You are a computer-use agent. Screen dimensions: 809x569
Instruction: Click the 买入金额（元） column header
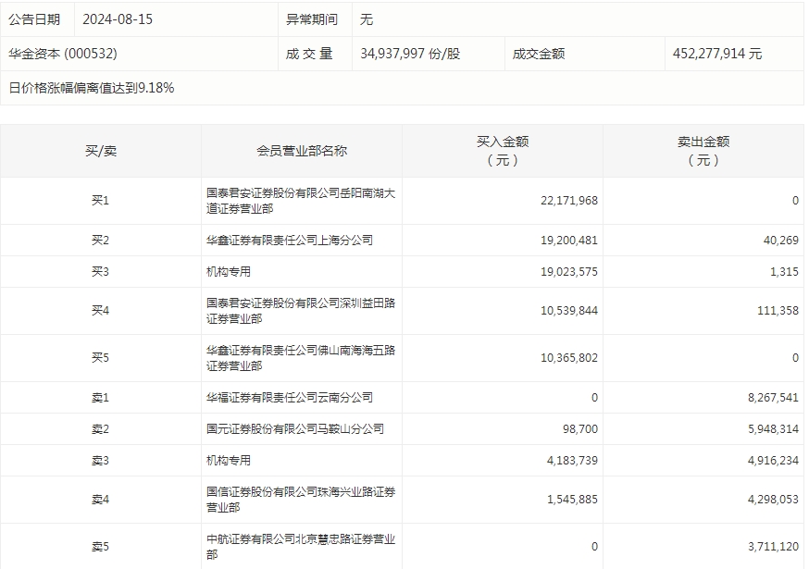tap(503, 151)
